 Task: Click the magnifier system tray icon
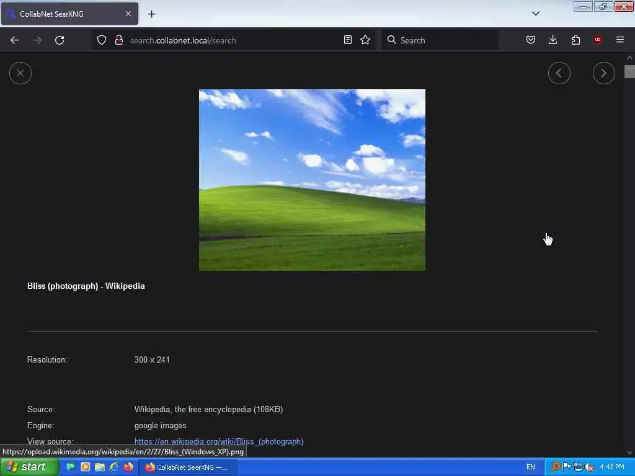tap(556, 467)
